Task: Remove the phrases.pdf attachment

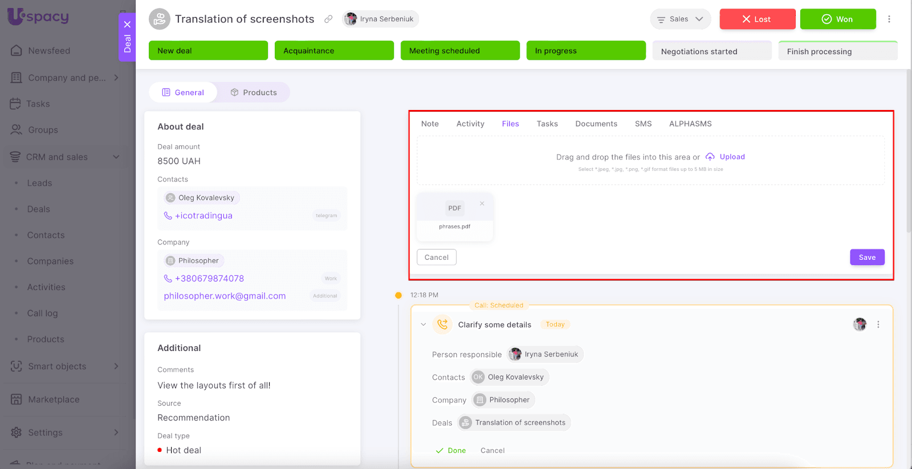Action: pos(482,203)
